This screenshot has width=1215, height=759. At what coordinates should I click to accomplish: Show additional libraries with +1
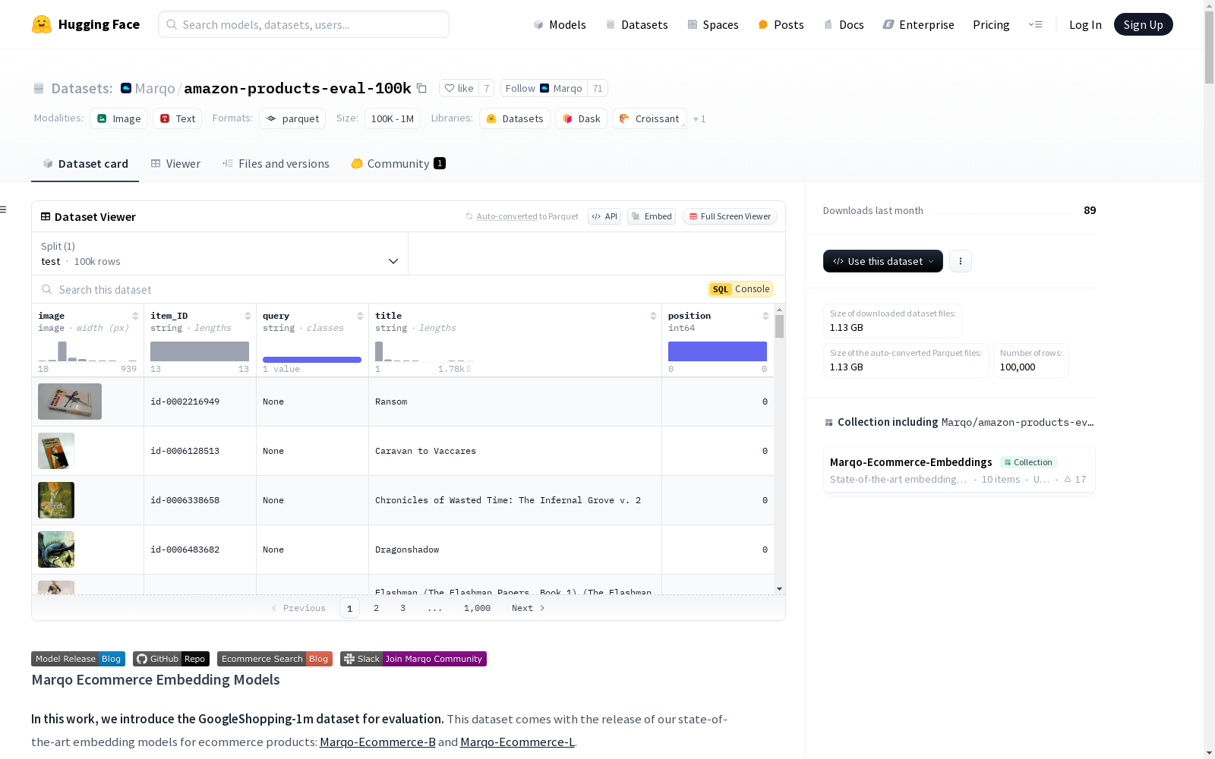(699, 119)
